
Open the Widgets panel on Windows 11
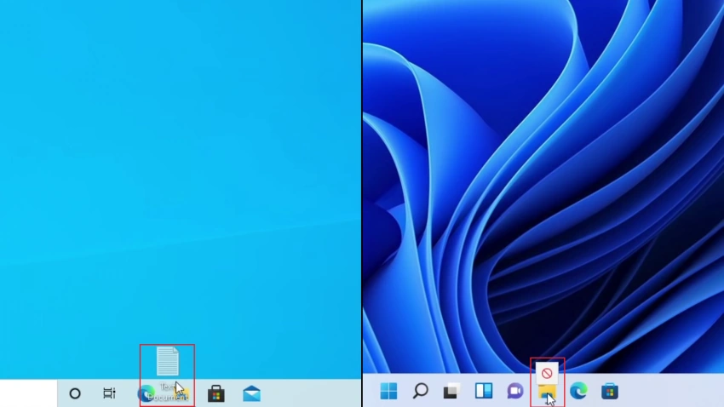(x=484, y=391)
